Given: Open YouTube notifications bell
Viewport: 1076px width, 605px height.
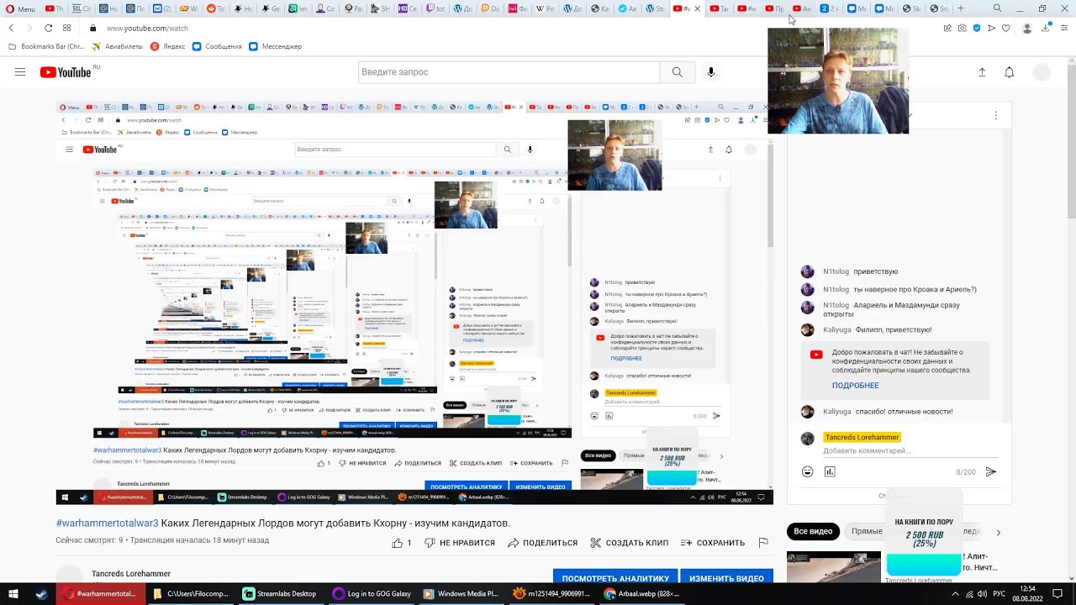Looking at the screenshot, I should [x=1010, y=72].
